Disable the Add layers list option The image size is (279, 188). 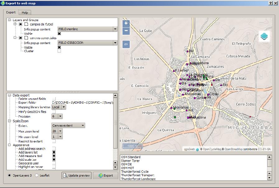[53, 152]
